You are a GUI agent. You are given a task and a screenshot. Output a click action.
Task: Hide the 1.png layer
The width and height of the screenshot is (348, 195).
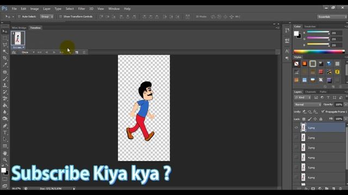(296, 128)
